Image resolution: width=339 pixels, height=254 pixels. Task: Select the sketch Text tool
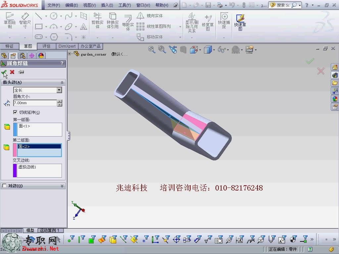pos(83,26)
